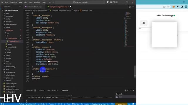Open the launch profile dropdown beside new terminal
Image resolution: width=188 pixels, height=105 pixels.
(127, 90)
